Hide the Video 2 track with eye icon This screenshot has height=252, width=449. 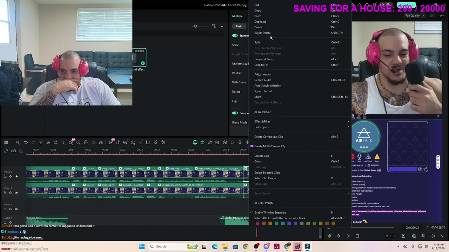[x=16, y=193]
